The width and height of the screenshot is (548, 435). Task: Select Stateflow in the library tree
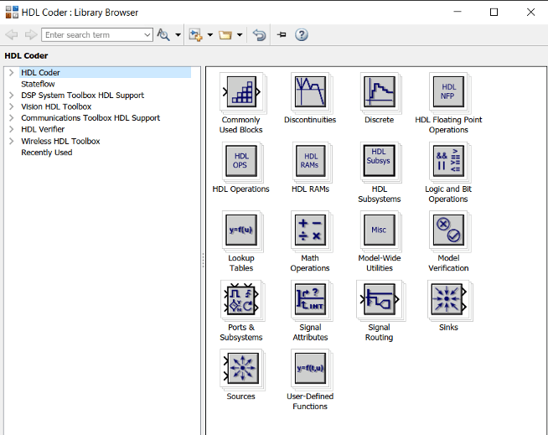[x=38, y=84]
